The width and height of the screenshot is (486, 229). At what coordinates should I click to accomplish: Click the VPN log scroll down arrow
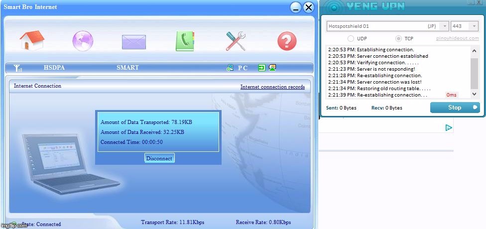point(474,94)
